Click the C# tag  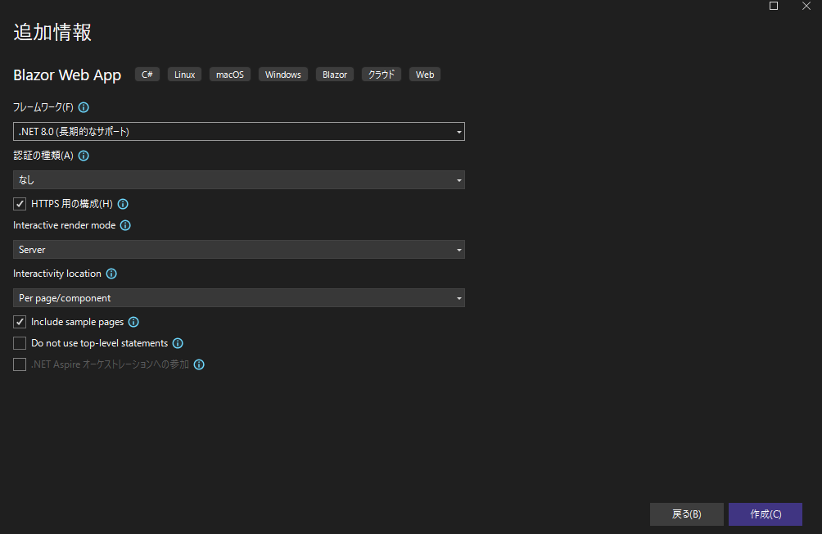[x=147, y=75]
